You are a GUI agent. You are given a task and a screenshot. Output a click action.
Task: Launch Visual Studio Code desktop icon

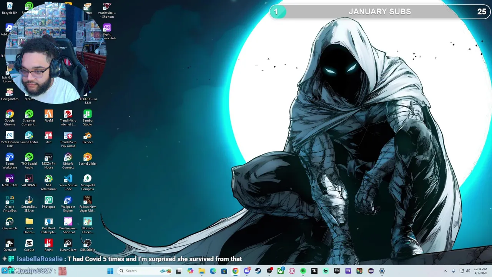(68, 182)
